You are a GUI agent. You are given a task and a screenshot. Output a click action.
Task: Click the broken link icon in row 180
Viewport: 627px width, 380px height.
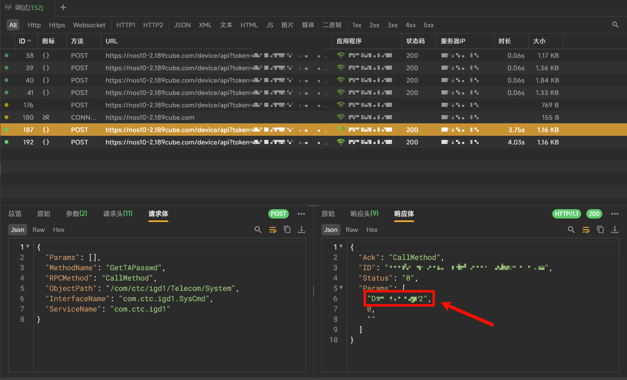46,117
